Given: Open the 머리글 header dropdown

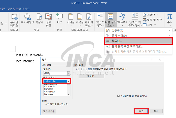Looking at the screenshot, I should (71, 20).
